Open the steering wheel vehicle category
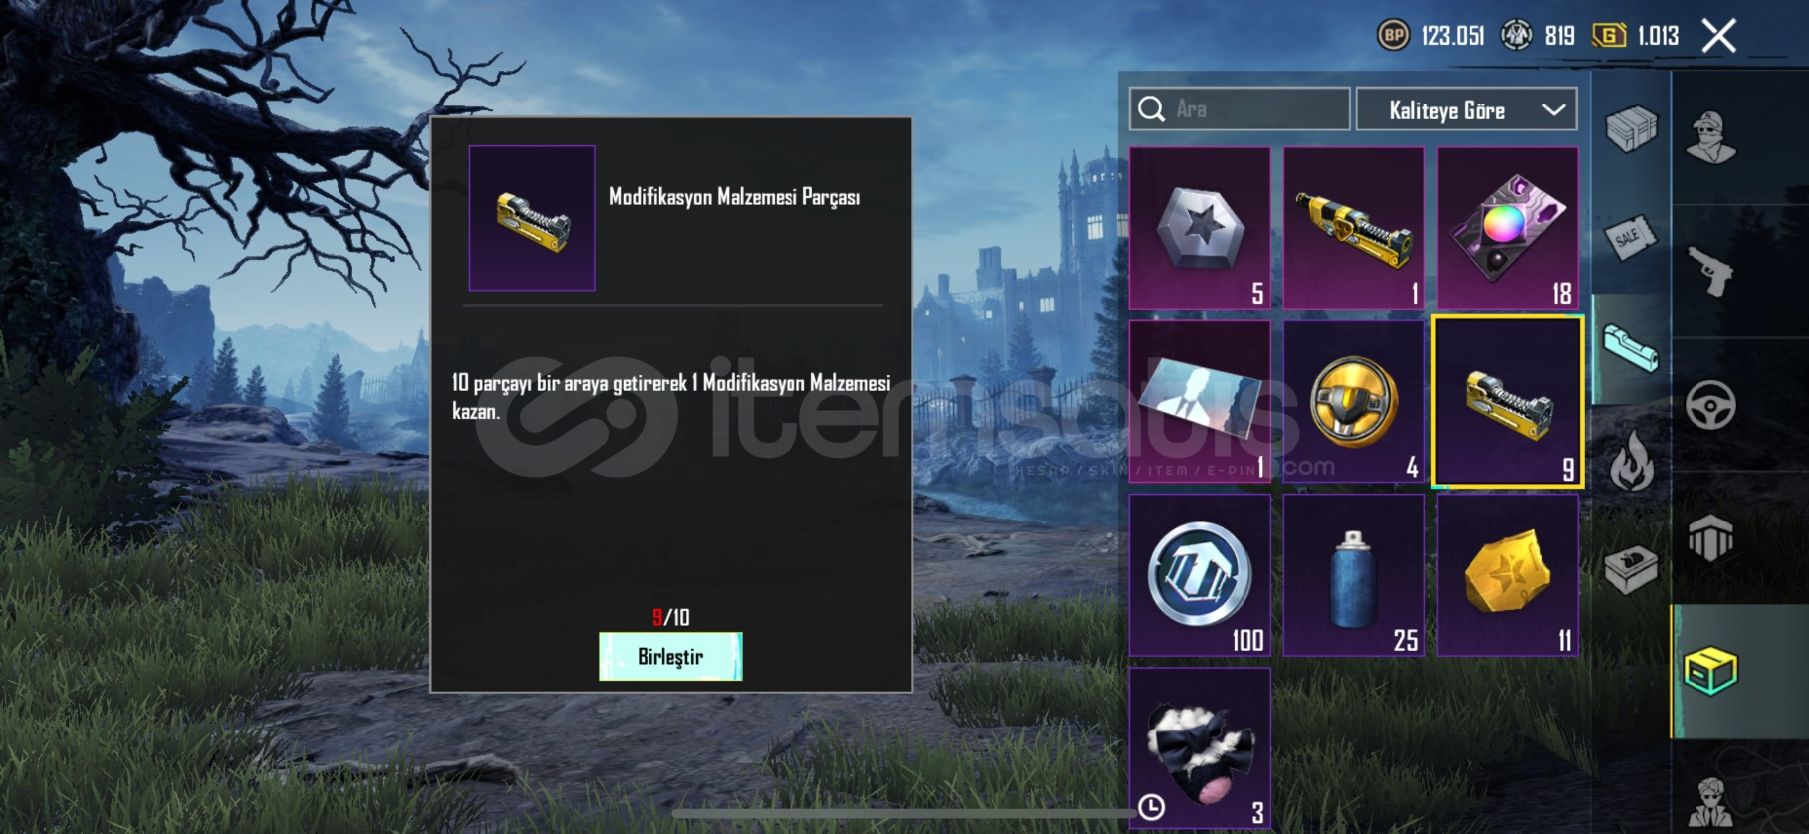Viewport: 1809px width, 834px height. coord(1710,405)
